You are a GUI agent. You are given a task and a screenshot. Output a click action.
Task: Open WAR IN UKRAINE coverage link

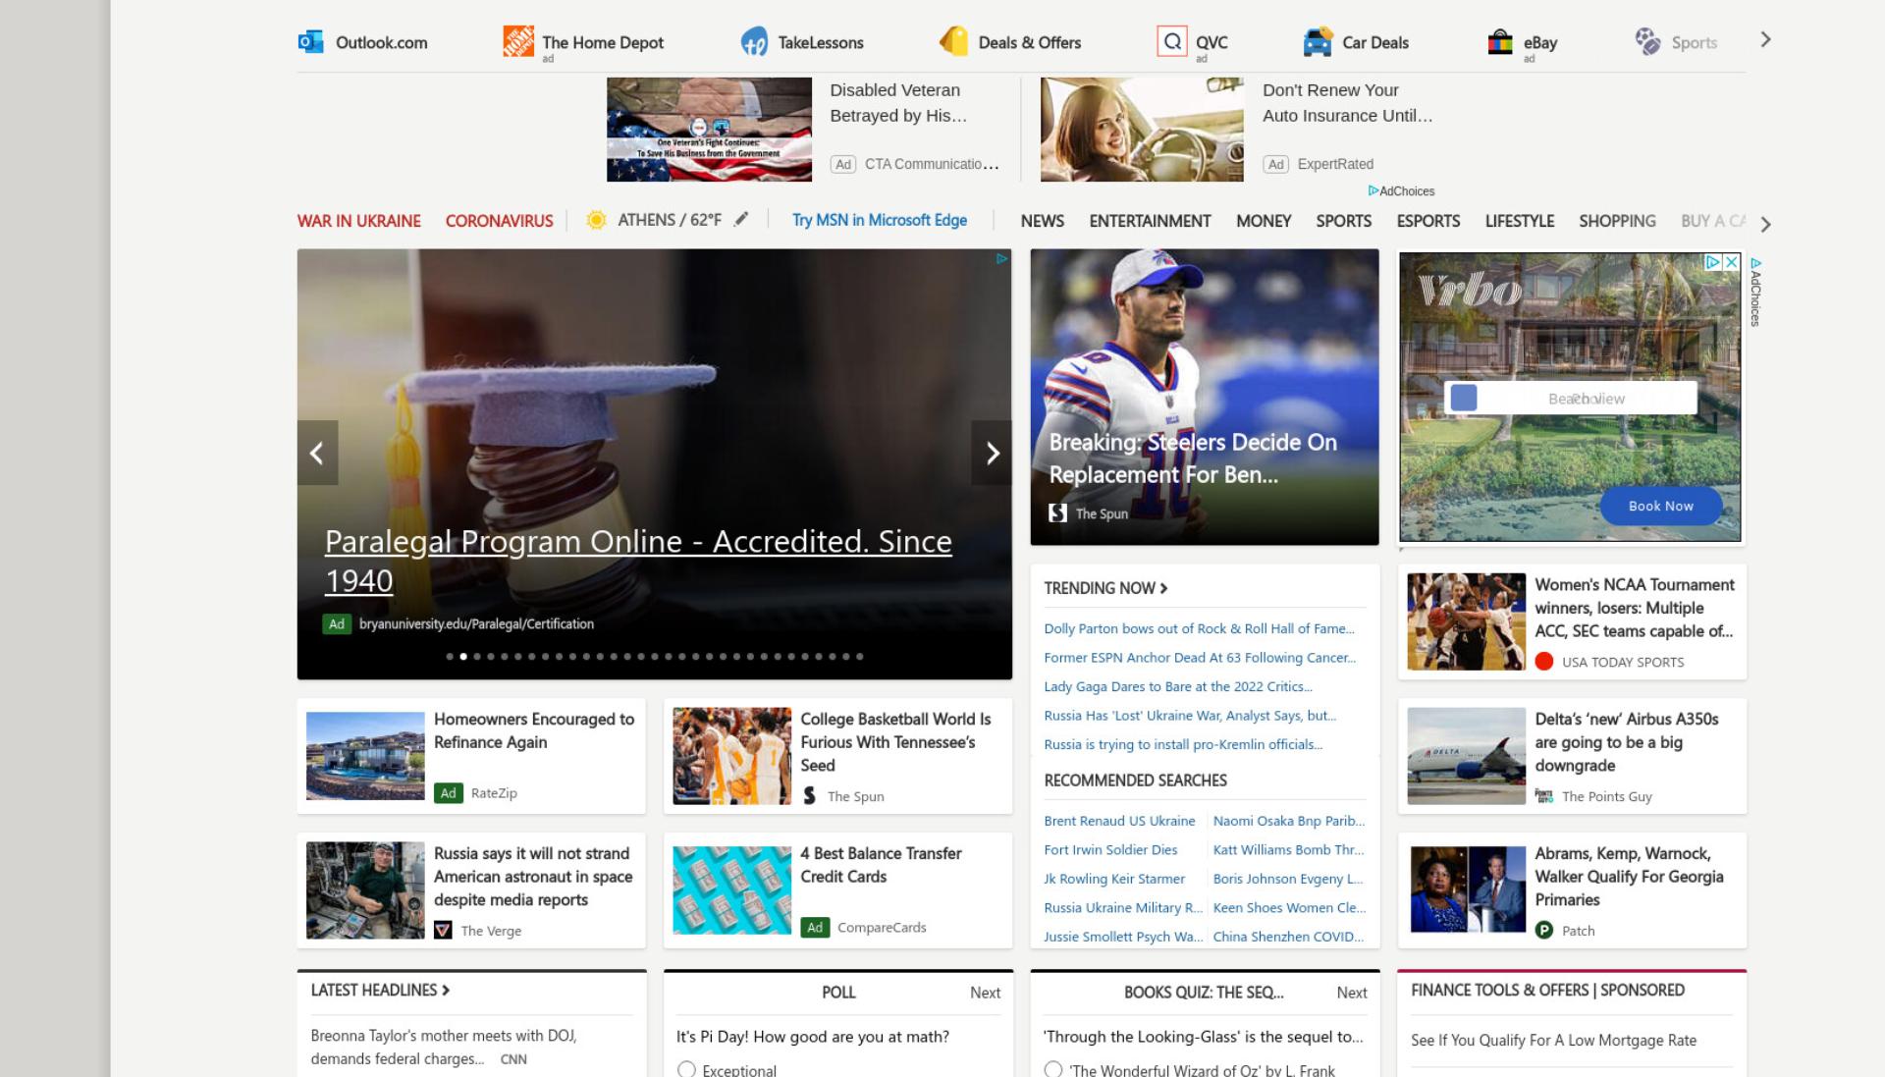358,221
